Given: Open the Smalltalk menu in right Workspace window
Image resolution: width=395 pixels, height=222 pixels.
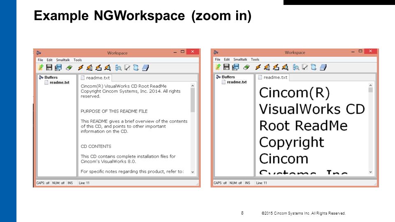Looking at the screenshot, I should [240, 59].
